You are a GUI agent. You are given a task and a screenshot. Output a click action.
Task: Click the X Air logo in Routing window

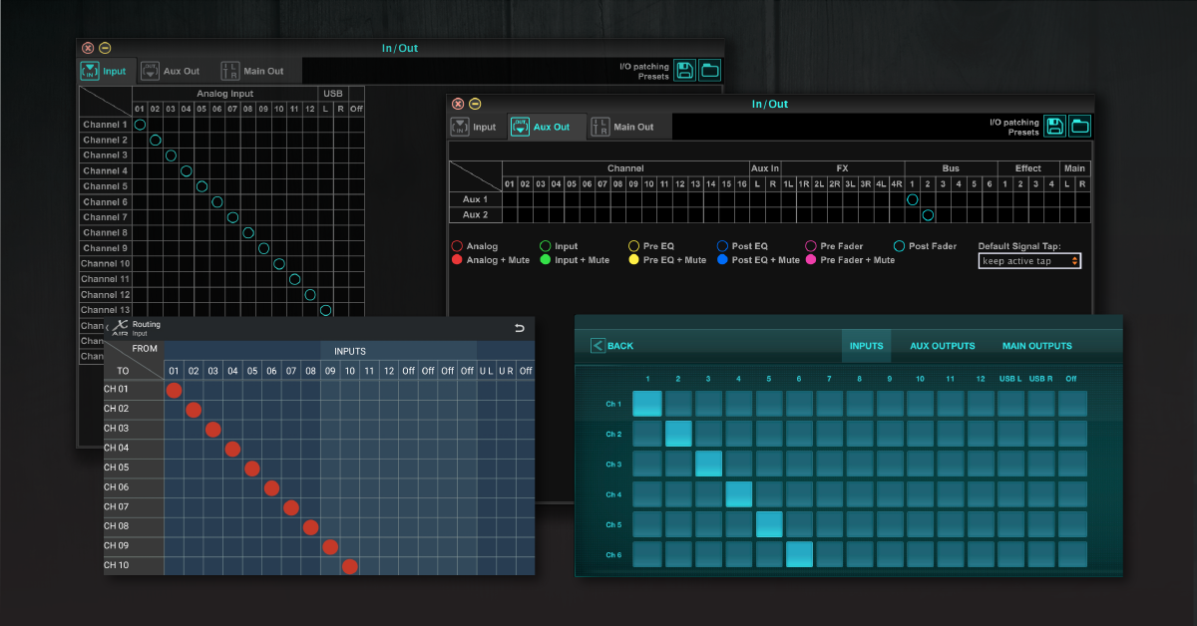(120, 327)
